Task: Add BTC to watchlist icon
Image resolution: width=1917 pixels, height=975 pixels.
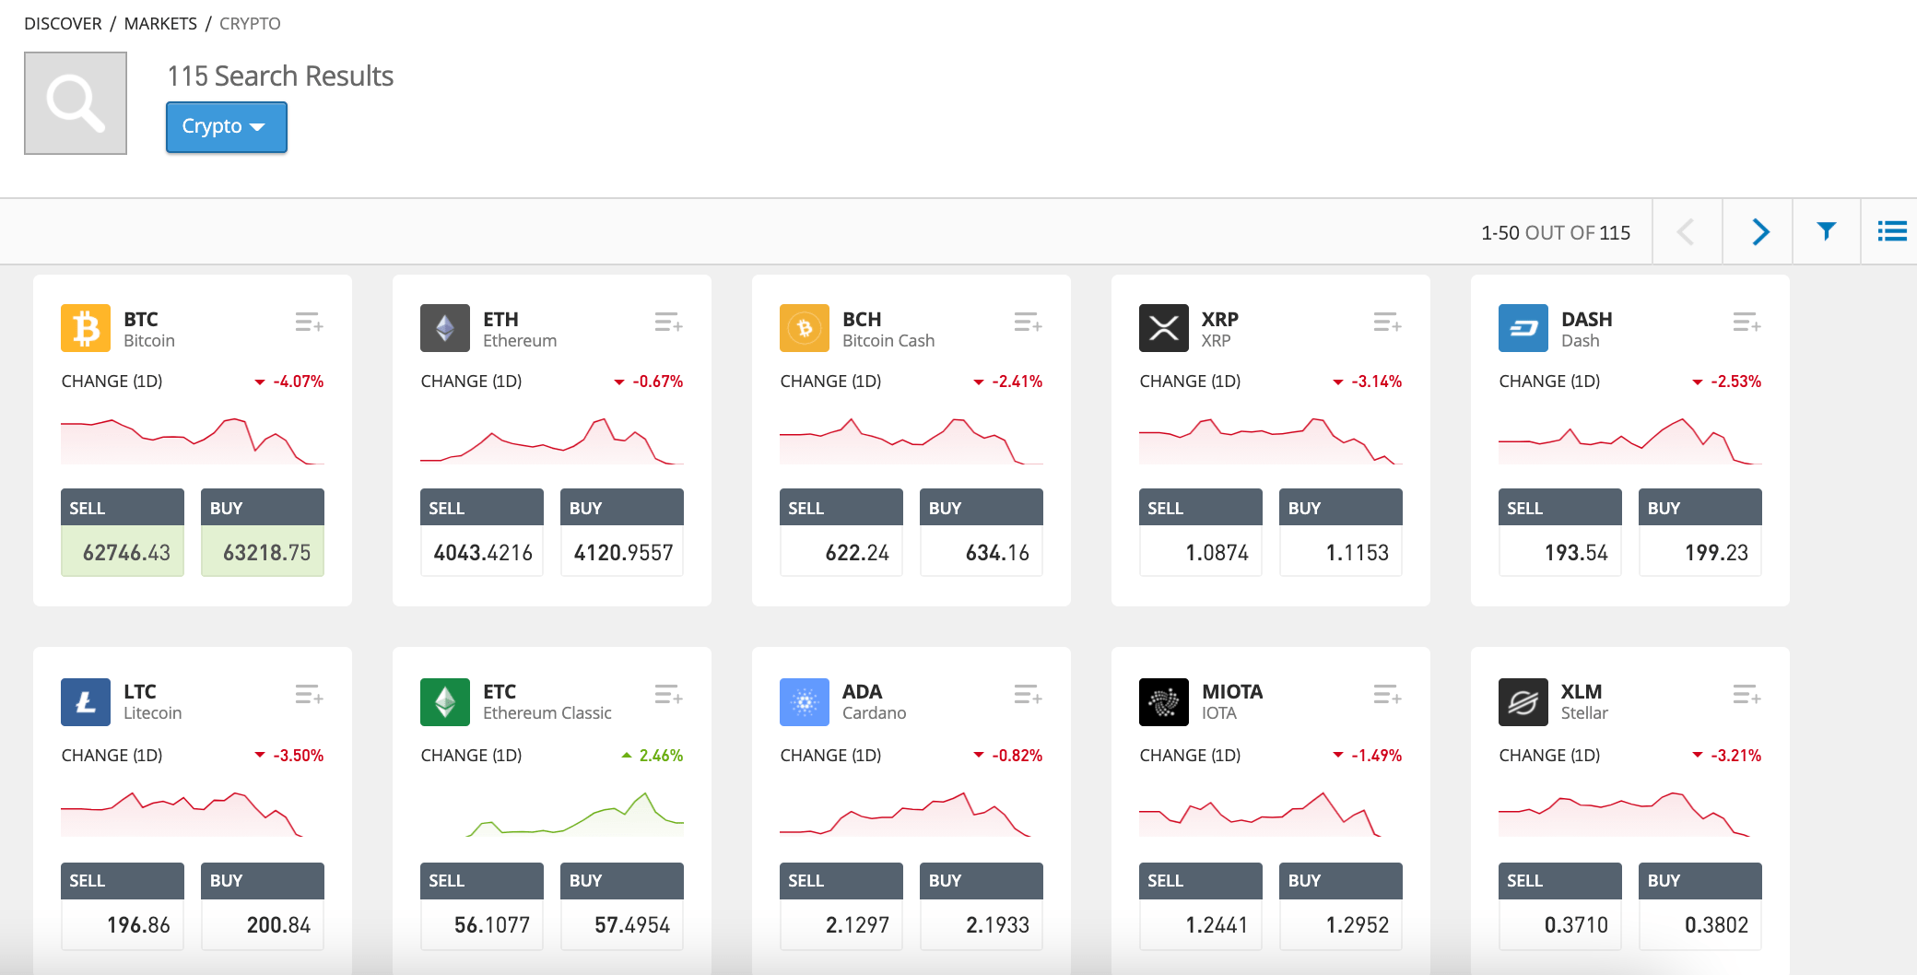Action: coord(309,323)
